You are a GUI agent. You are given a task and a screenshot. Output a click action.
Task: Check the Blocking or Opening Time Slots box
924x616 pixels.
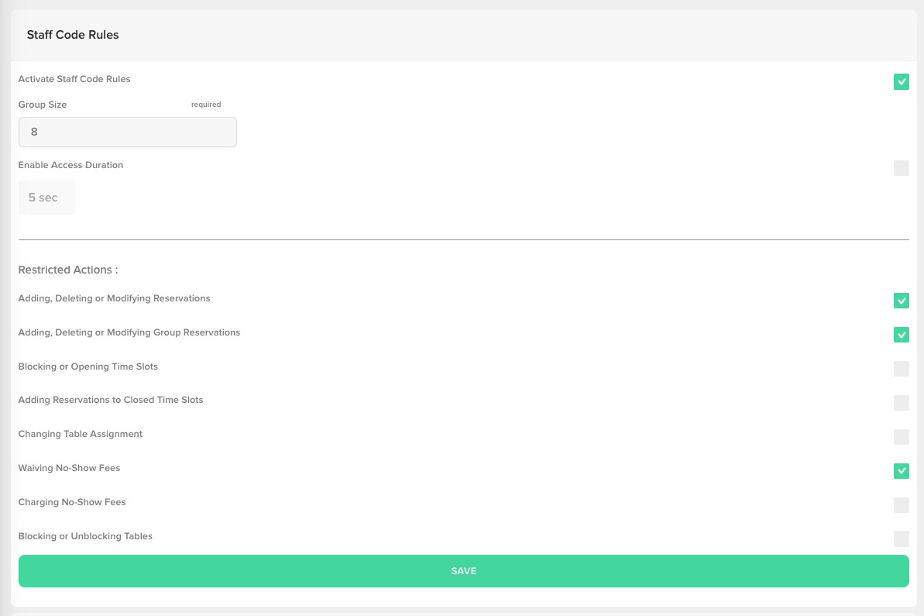point(901,369)
